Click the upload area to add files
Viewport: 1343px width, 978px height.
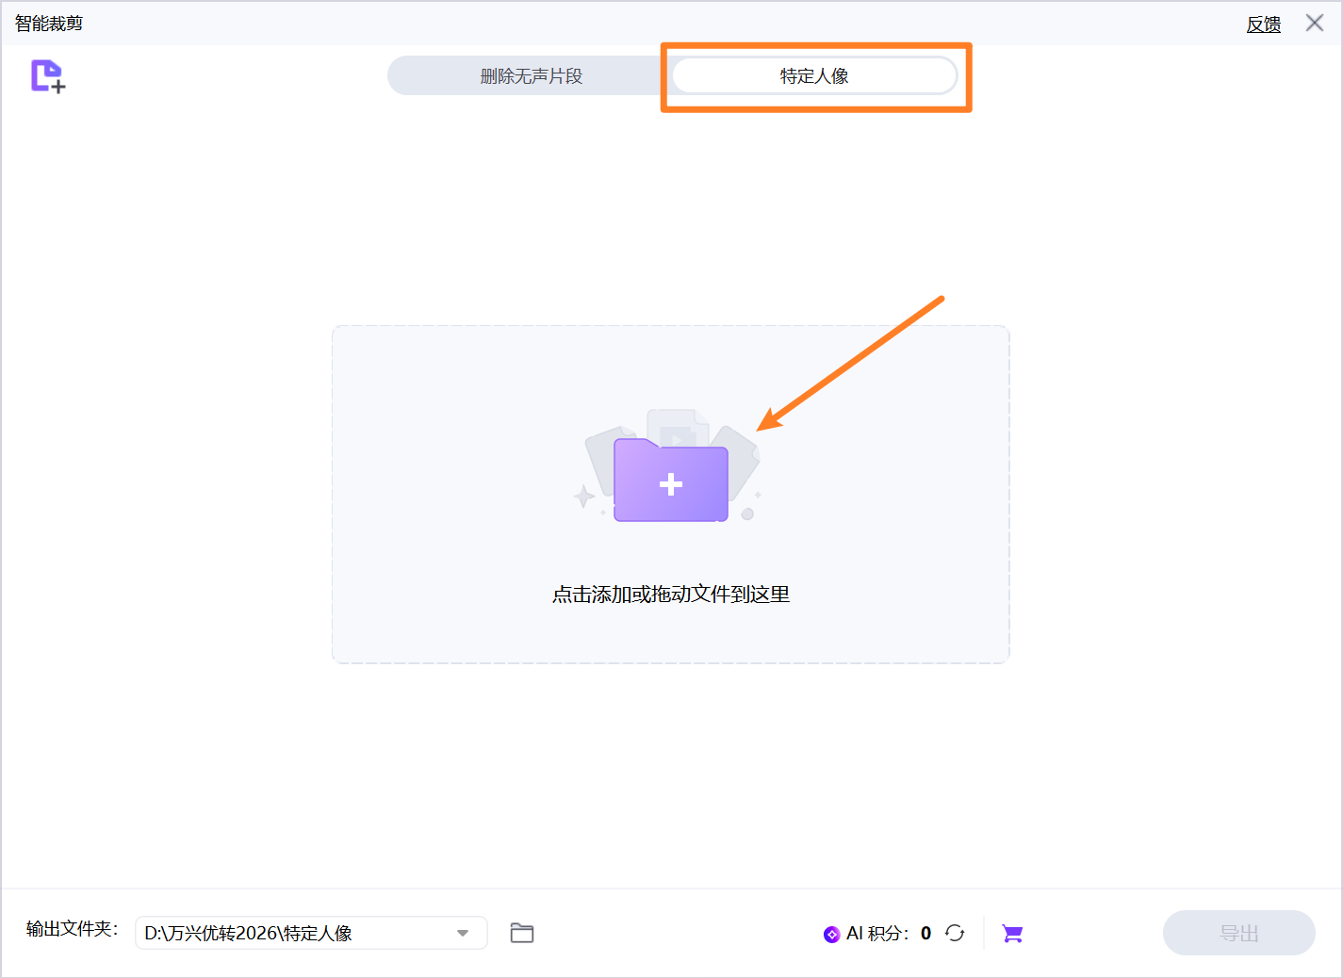670,495
